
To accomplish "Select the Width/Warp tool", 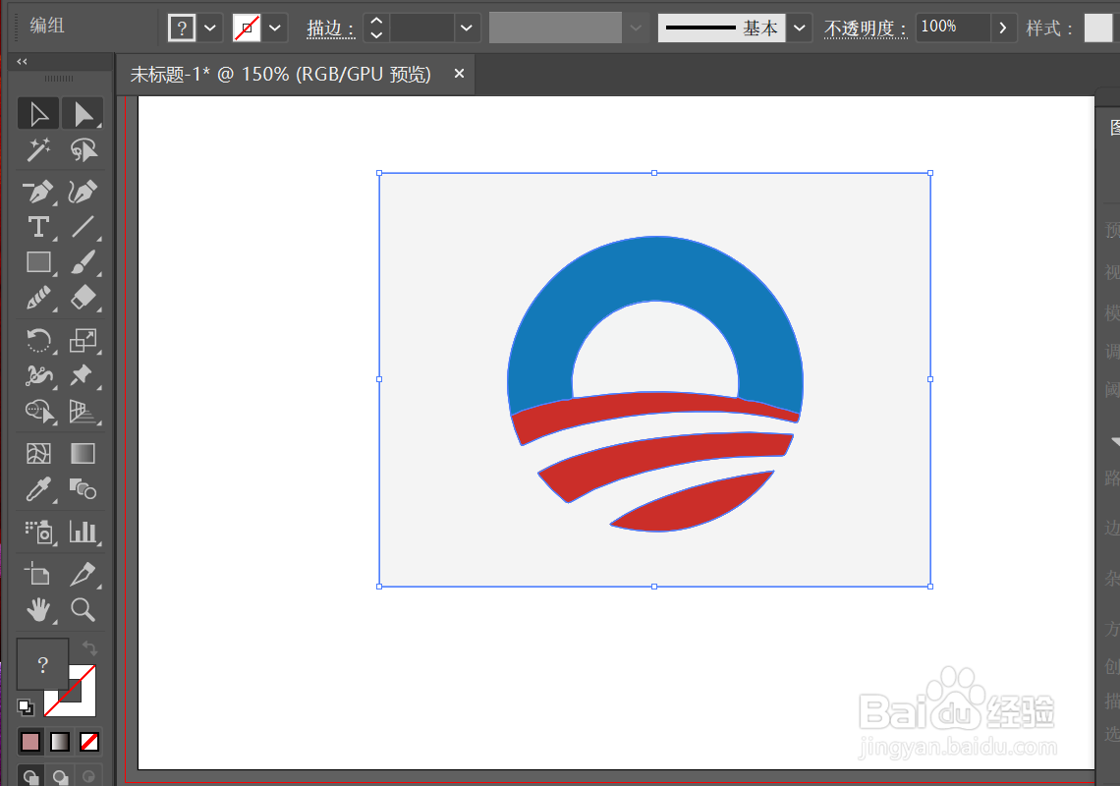I will (x=38, y=375).
